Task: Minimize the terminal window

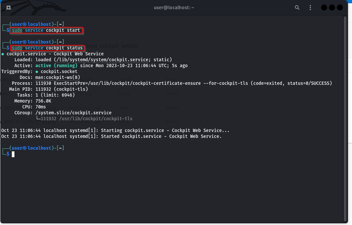Action: (x=323, y=8)
